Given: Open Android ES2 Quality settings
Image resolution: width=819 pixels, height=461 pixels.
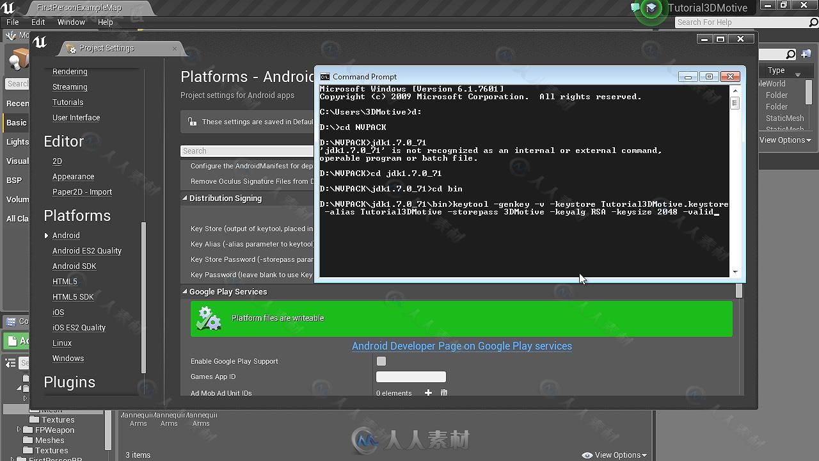Looking at the screenshot, I should click(x=87, y=251).
